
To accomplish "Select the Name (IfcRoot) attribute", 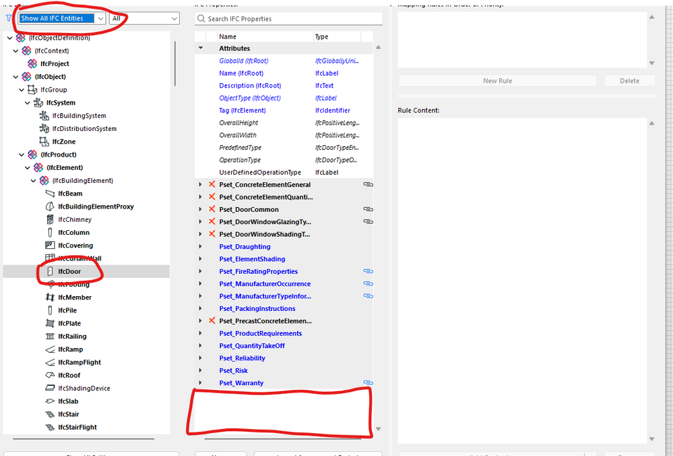I will pos(241,74).
